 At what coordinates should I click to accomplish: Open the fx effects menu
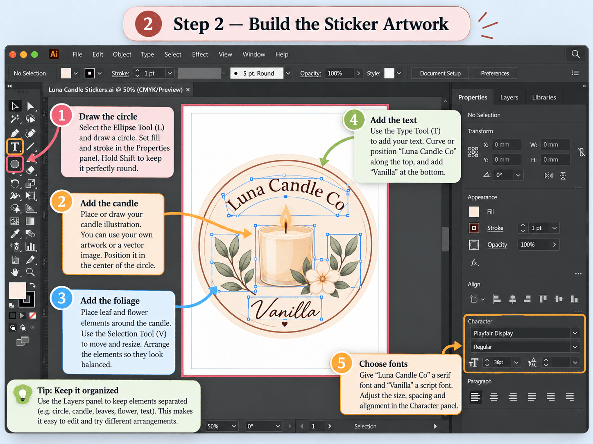[x=475, y=263]
